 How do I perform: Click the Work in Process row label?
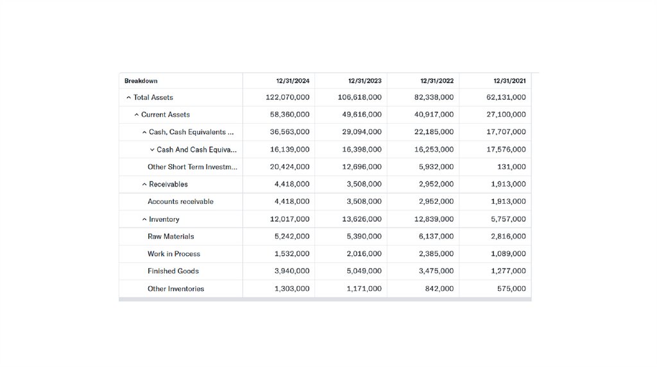pyautogui.click(x=174, y=254)
